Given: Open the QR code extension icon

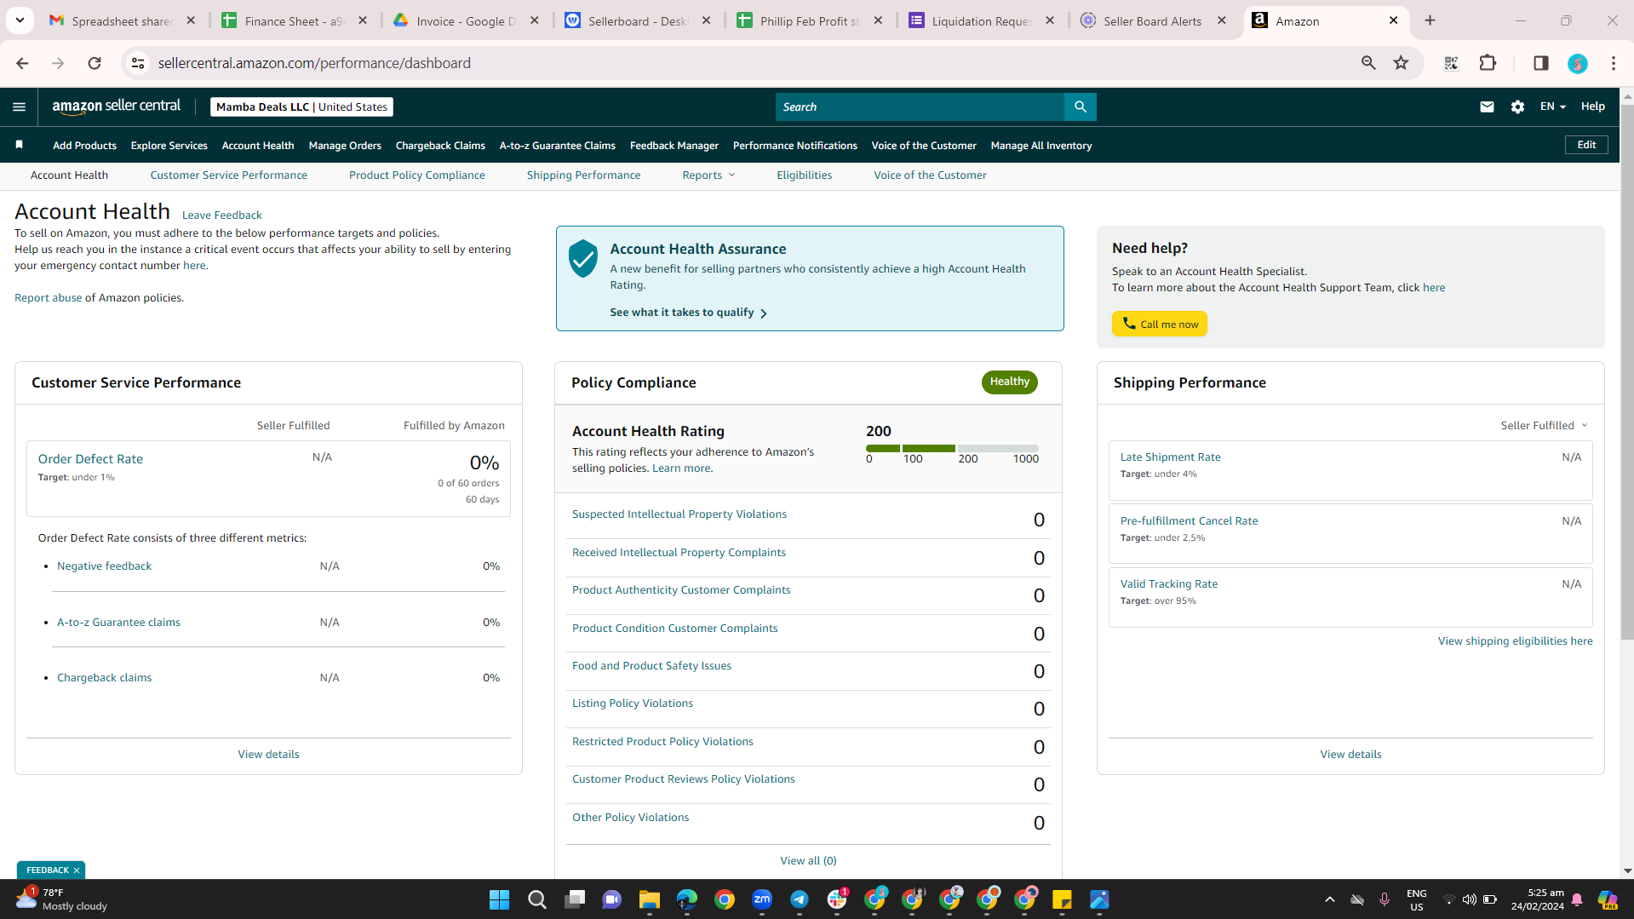Looking at the screenshot, I should (1451, 63).
